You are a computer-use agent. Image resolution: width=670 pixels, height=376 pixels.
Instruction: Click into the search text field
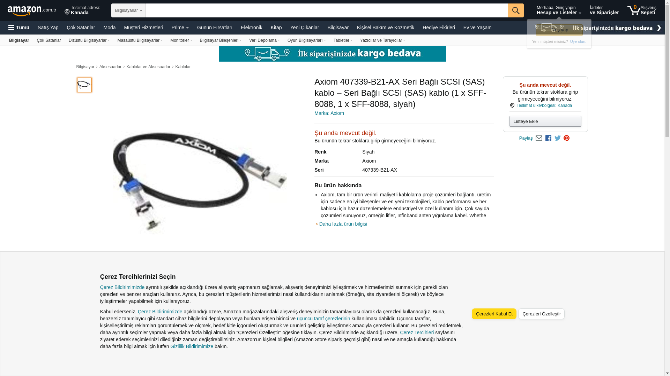click(x=327, y=10)
